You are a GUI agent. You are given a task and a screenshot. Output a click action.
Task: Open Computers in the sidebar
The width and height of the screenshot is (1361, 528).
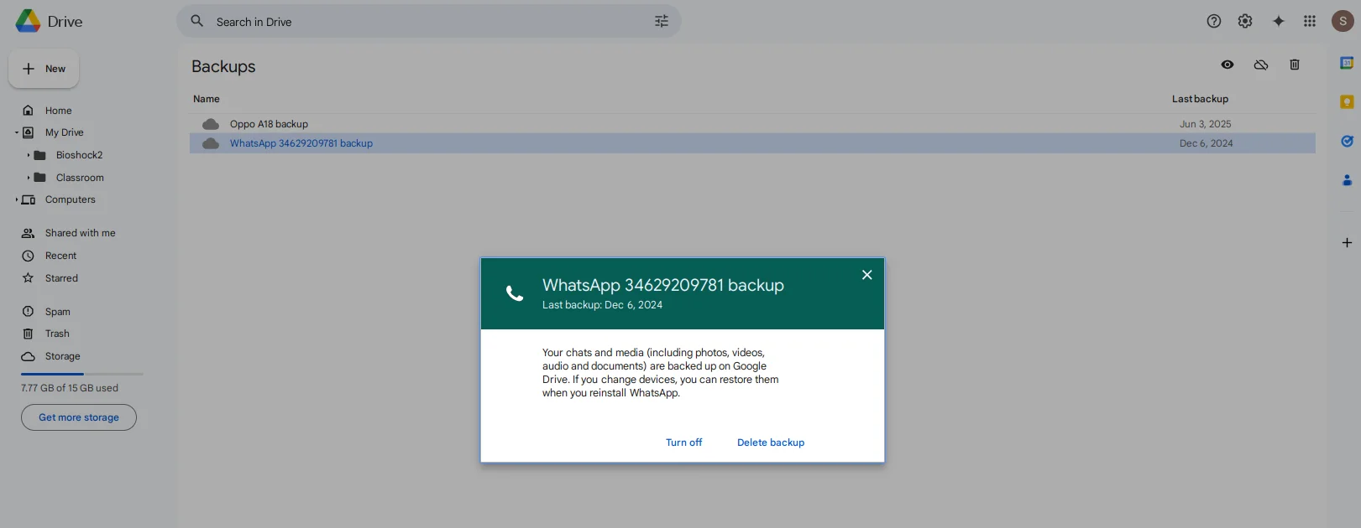[x=71, y=199]
